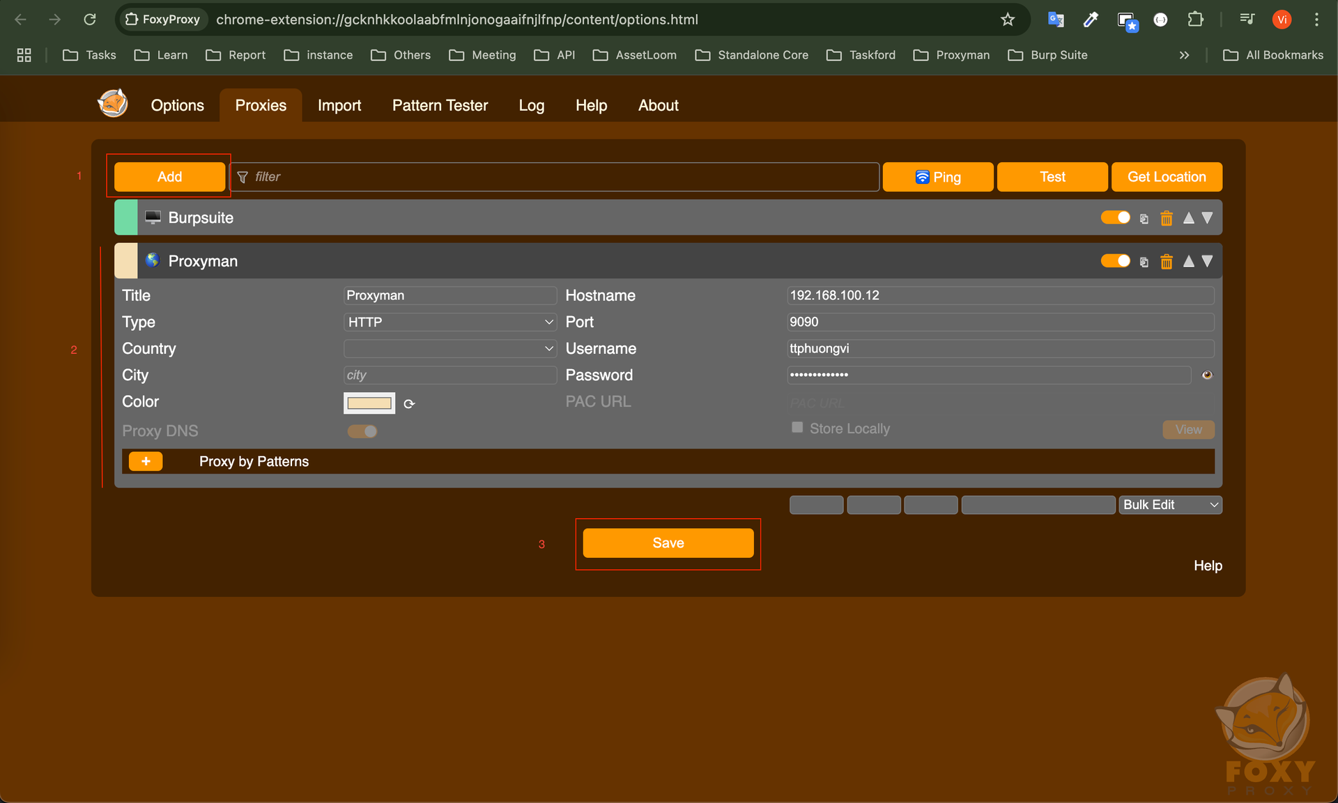This screenshot has width=1338, height=803.
Task: Delete the Proxyman proxy with trash icon
Action: pyautogui.click(x=1166, y=262)
